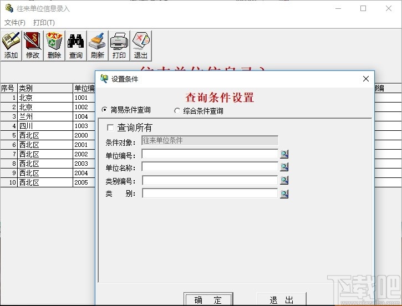Screen dimensions: 402x306
Task: Open the lookup icon beside 单位名称
Action: click(x=284, y=167)
